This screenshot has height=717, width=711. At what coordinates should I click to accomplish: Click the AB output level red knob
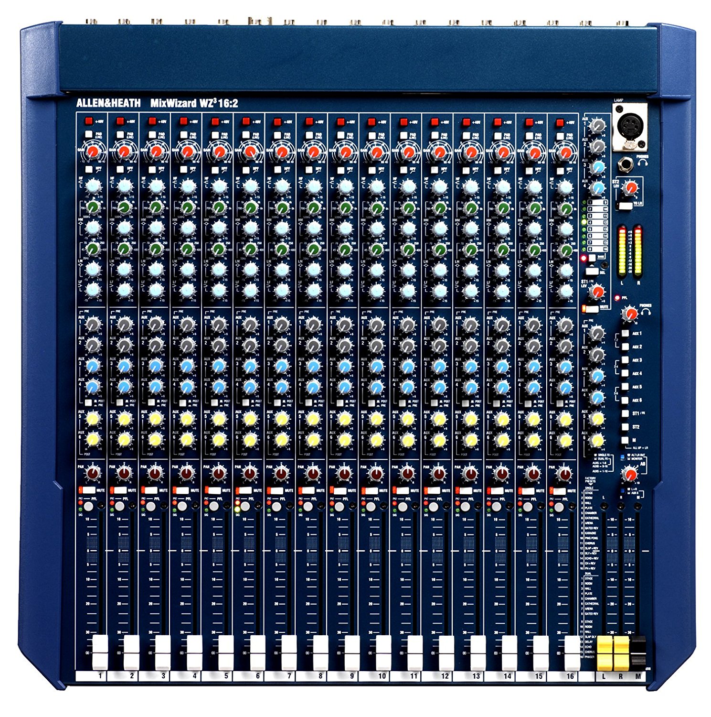630,474
